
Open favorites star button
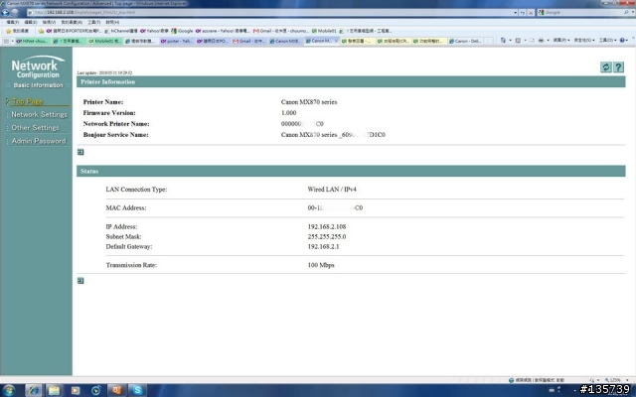point(17,31)
